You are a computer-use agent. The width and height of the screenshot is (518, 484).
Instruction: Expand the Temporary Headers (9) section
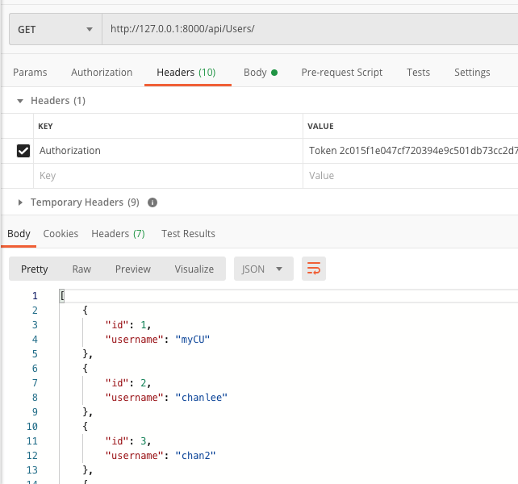(20, 202)
